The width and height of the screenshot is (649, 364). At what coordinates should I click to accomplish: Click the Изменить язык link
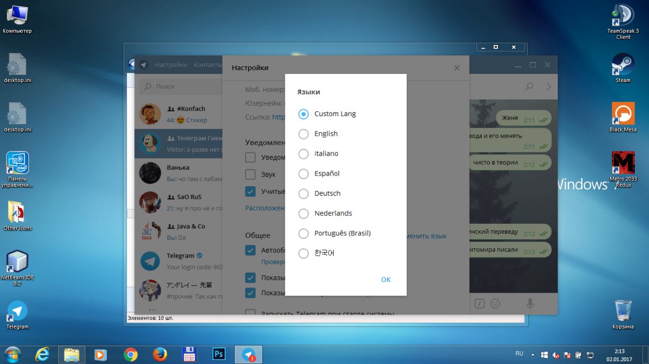point(426,236)
